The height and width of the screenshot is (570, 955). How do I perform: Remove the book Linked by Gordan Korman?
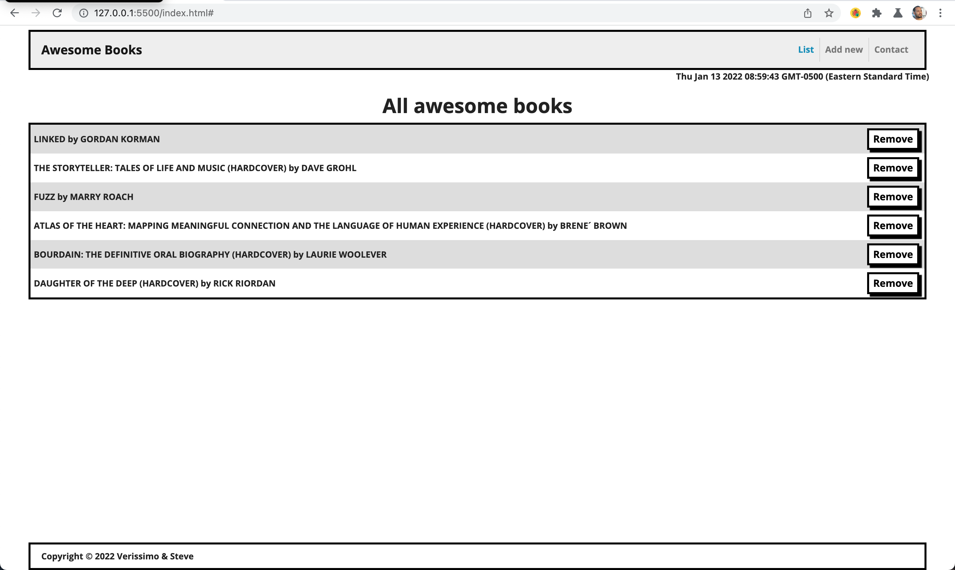(893, 139)
